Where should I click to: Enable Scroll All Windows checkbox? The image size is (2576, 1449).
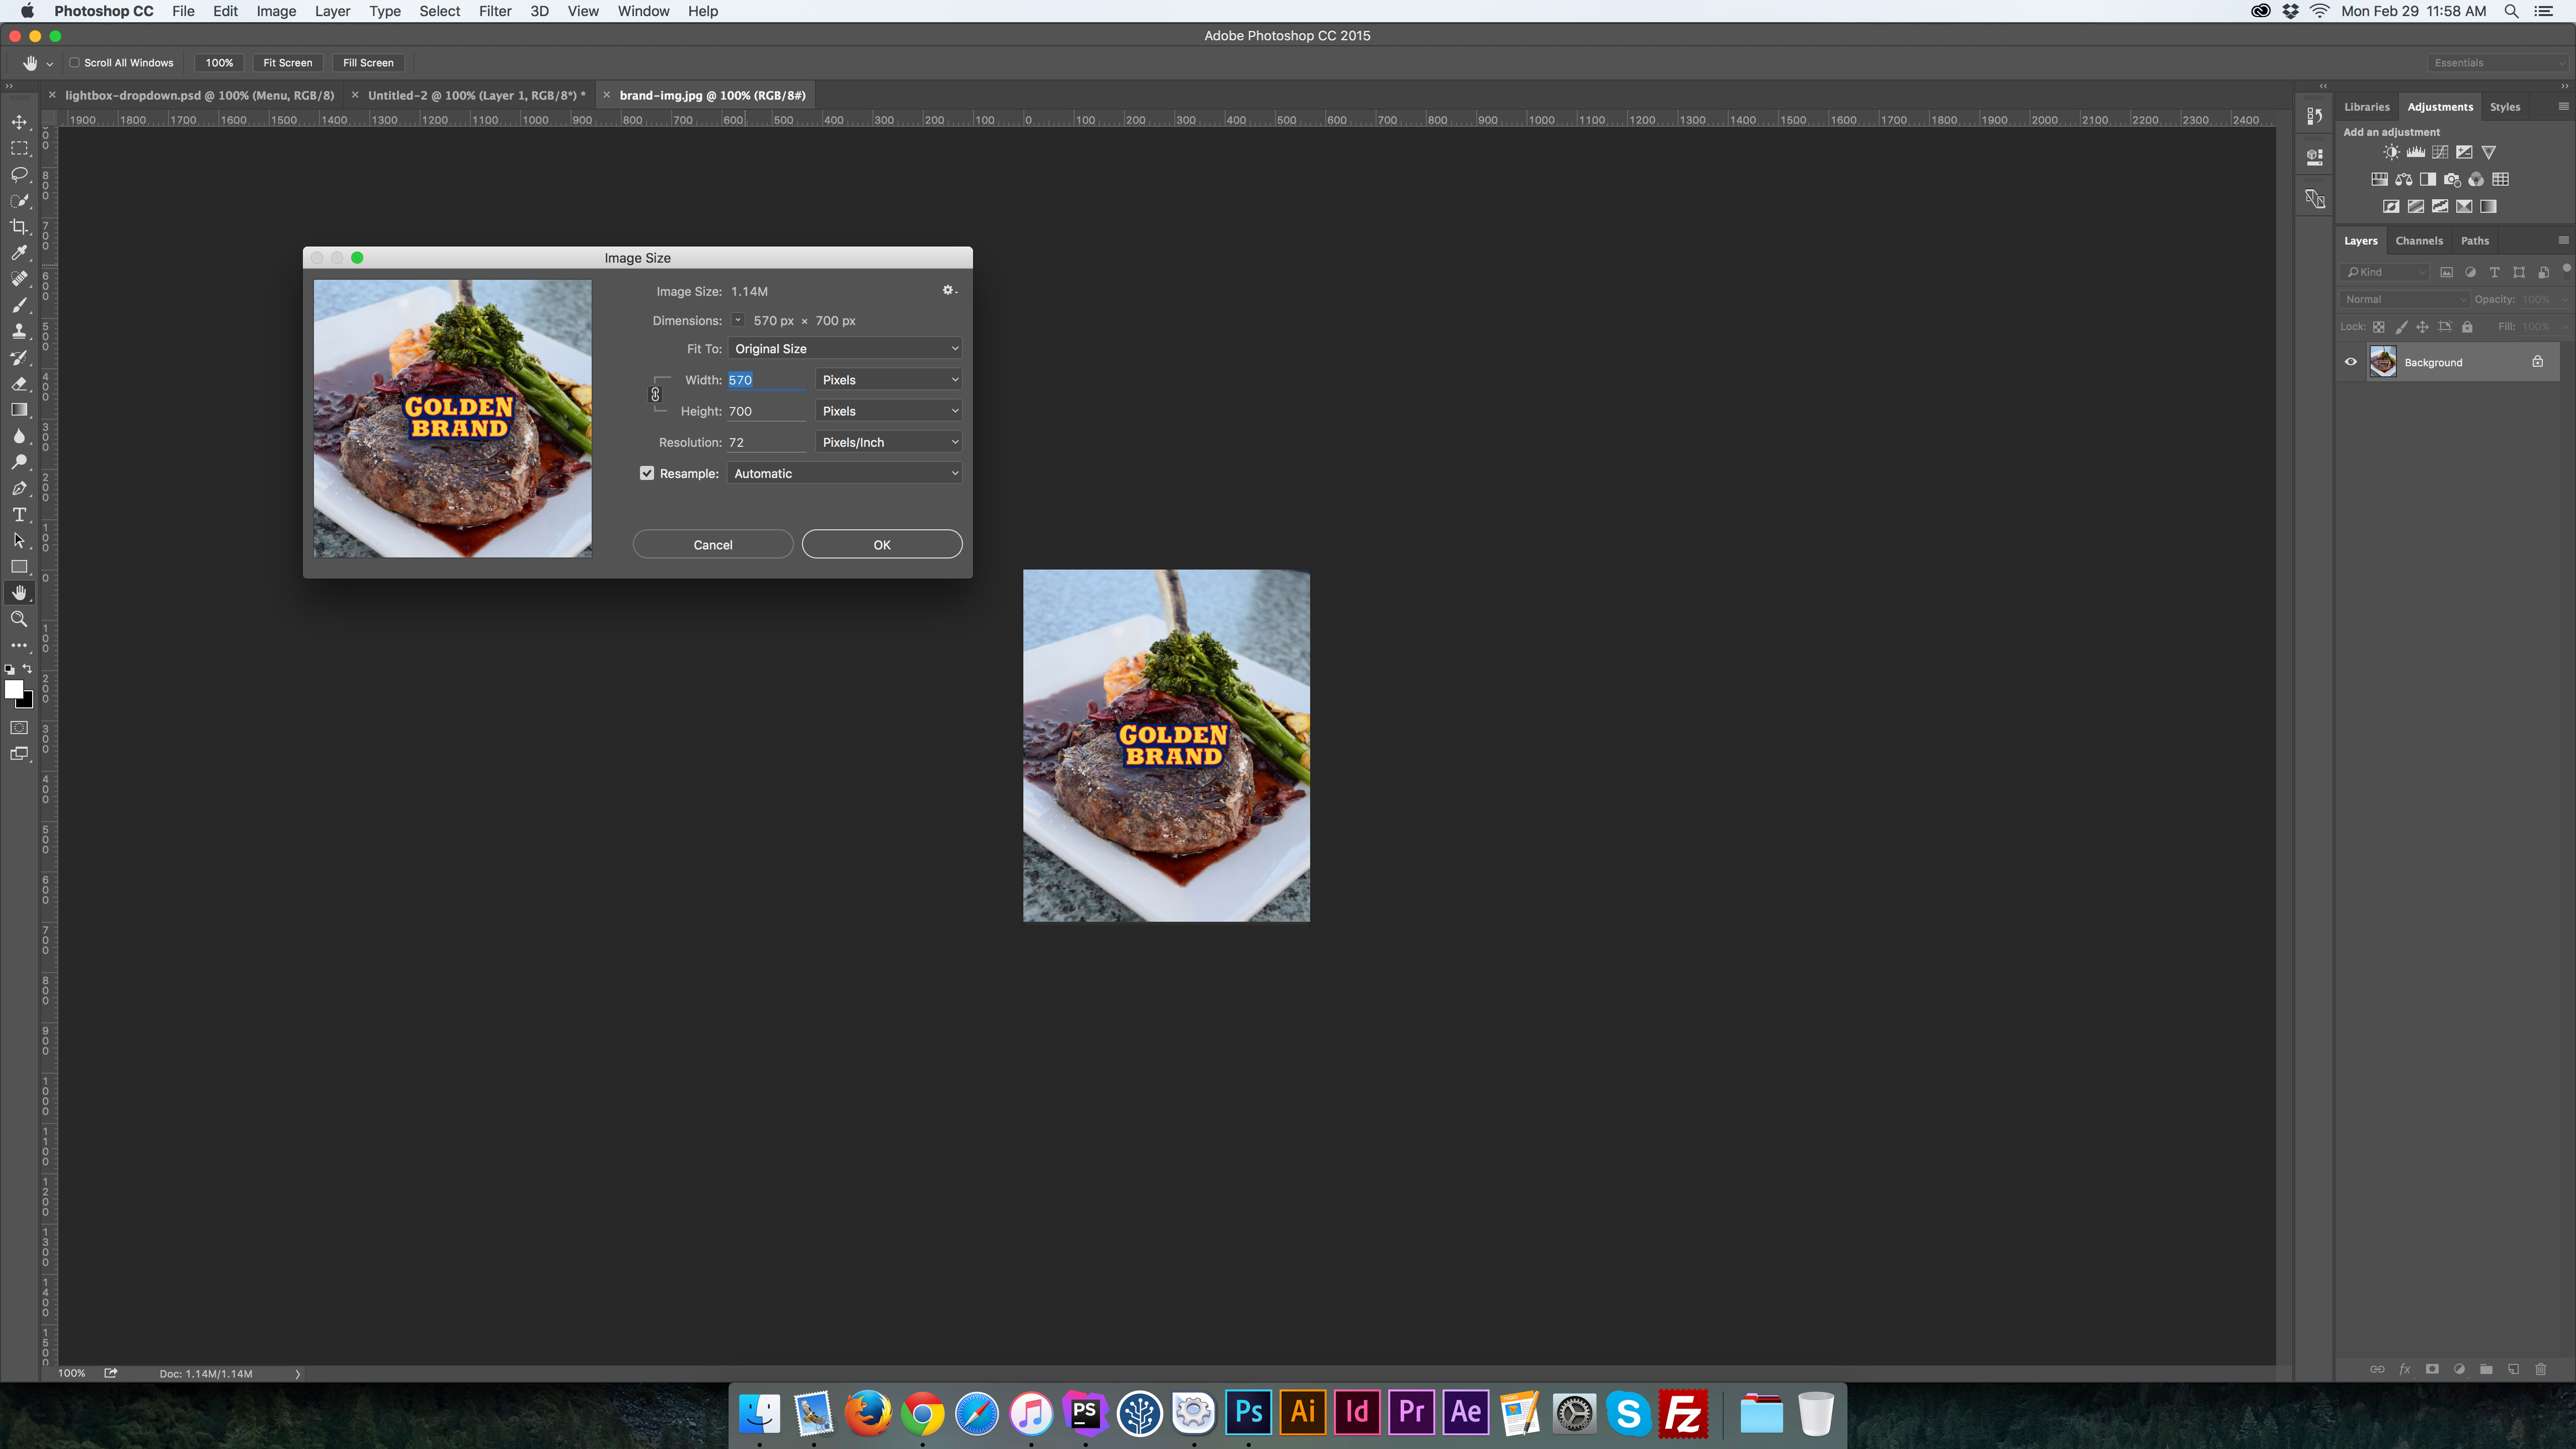point(74,62)
